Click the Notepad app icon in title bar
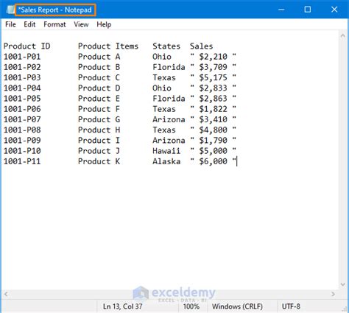Viewport: 349px width, 313px height. [10, 10]
